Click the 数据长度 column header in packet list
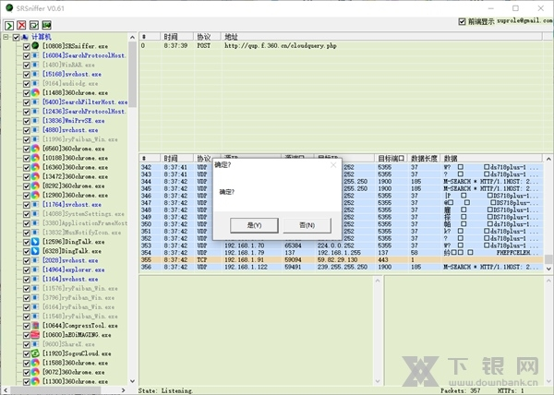 coord(425,158)
